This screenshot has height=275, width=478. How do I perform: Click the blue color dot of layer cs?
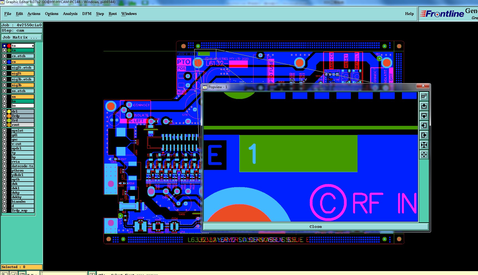click(x=9, y=62)
